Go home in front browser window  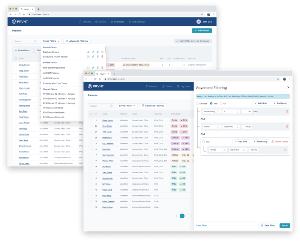(x=100, y=79)
